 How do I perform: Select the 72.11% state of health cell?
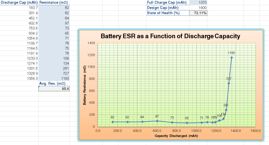coord(198,13)
